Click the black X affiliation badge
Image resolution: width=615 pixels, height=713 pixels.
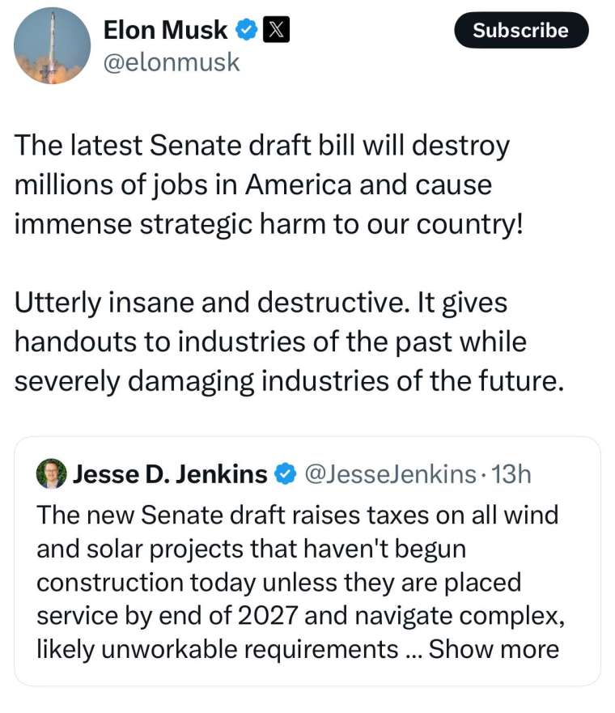click(277, 30)
